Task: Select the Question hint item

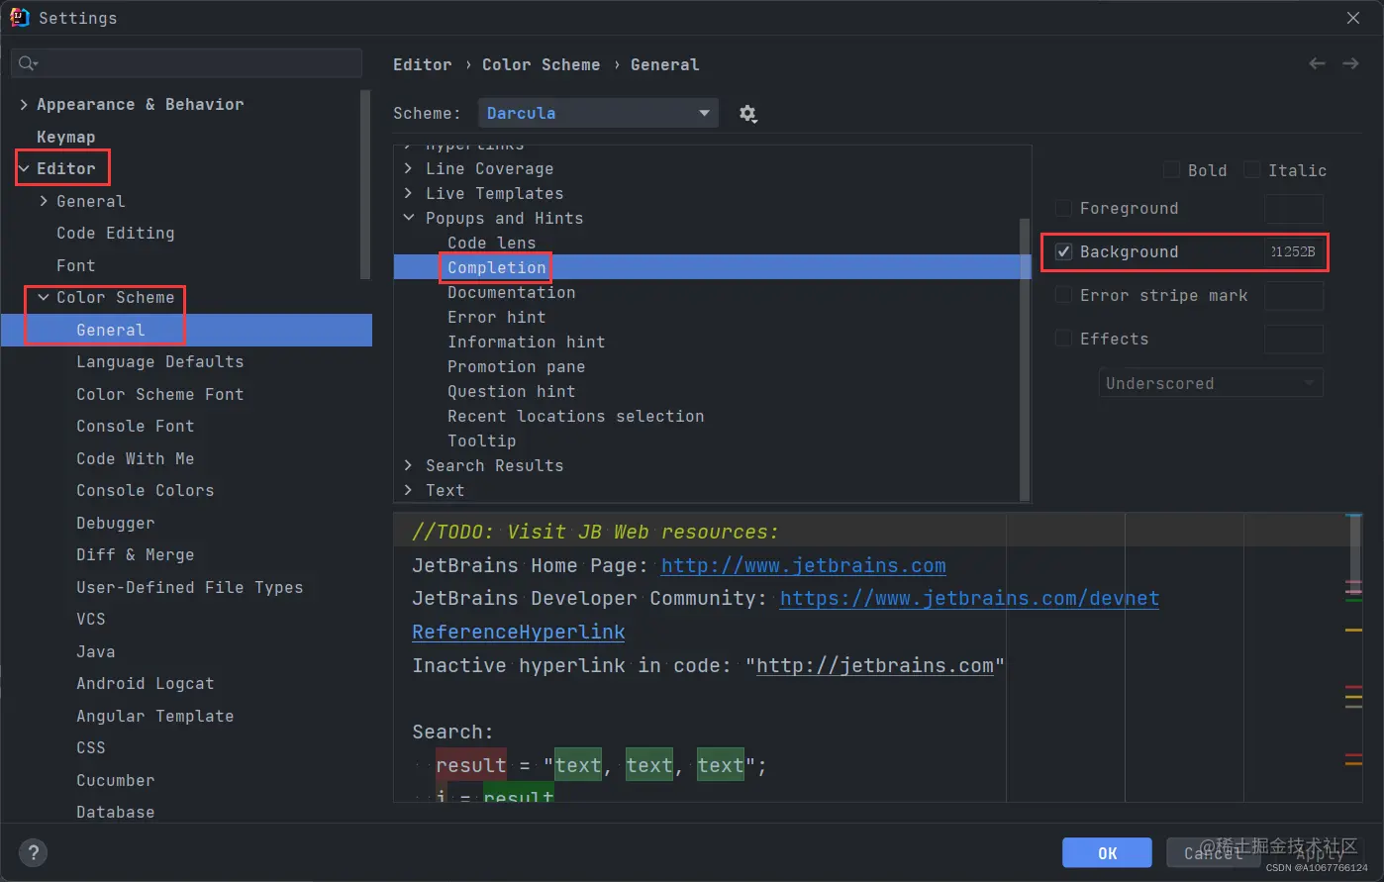Action: point(512,391)
